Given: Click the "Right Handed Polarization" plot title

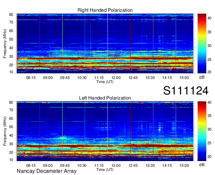Looking at the screenshot, I should (x=105, y=10).
